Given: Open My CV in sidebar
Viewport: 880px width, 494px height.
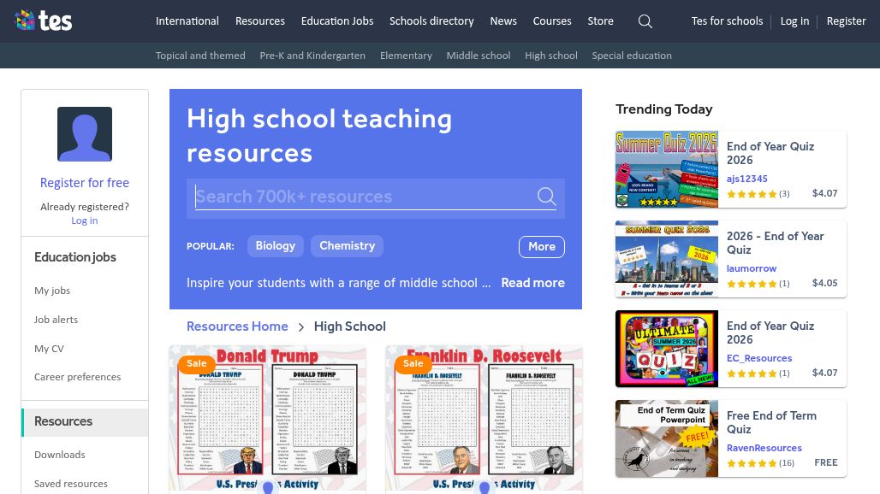Looking at the screenshot, I should coord(50,349).
